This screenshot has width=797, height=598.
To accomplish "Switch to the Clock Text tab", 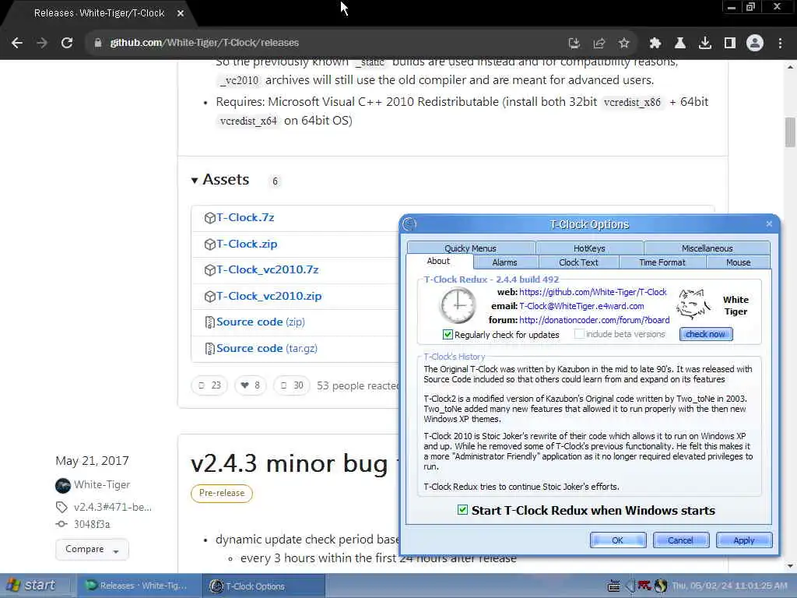I will (x=578, y=262).
